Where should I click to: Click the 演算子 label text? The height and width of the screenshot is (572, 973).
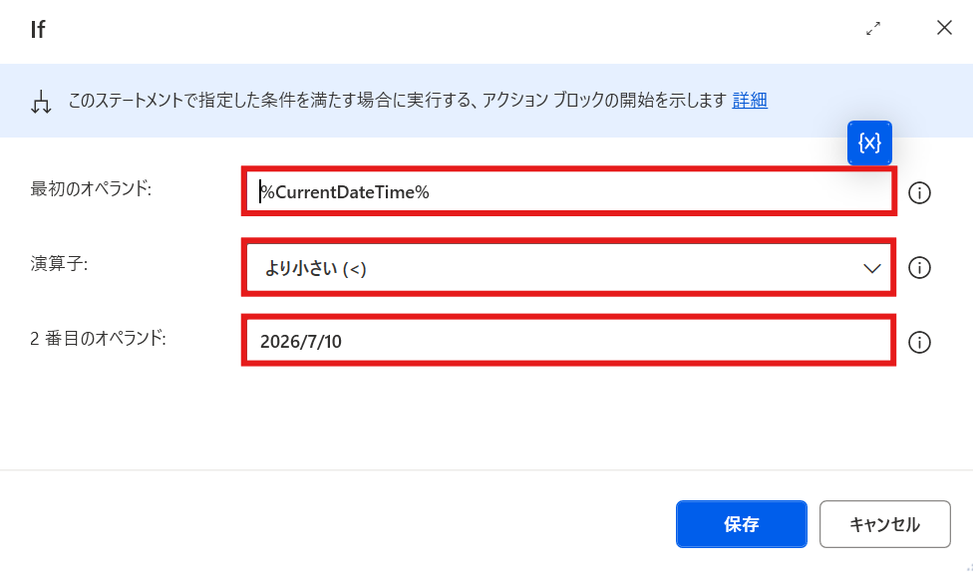tap(59, 264)
